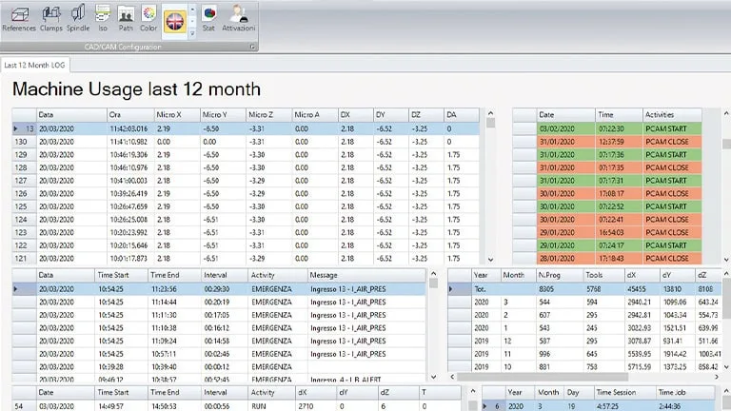Click DA value 0 in row 130
The height and width of the screenshot is (411, 731).
(x=461, y=142)
